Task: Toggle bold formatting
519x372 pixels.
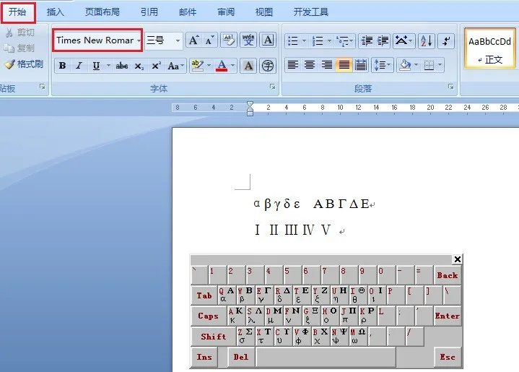Action: pos(62,66)
